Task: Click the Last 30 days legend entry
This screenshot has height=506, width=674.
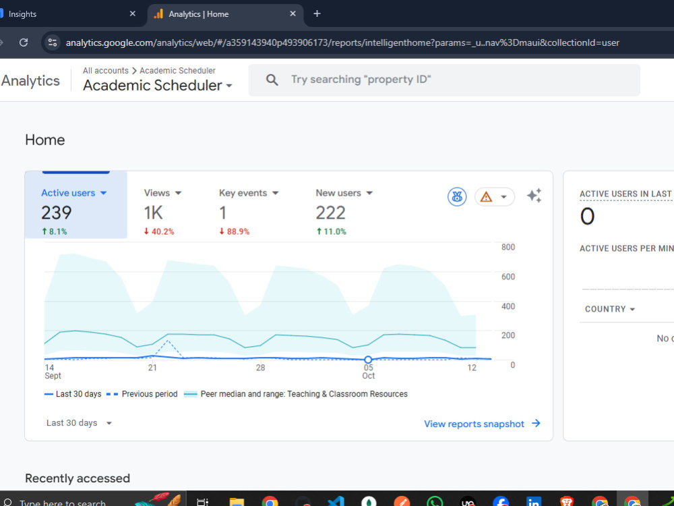Action: [73, 394]
